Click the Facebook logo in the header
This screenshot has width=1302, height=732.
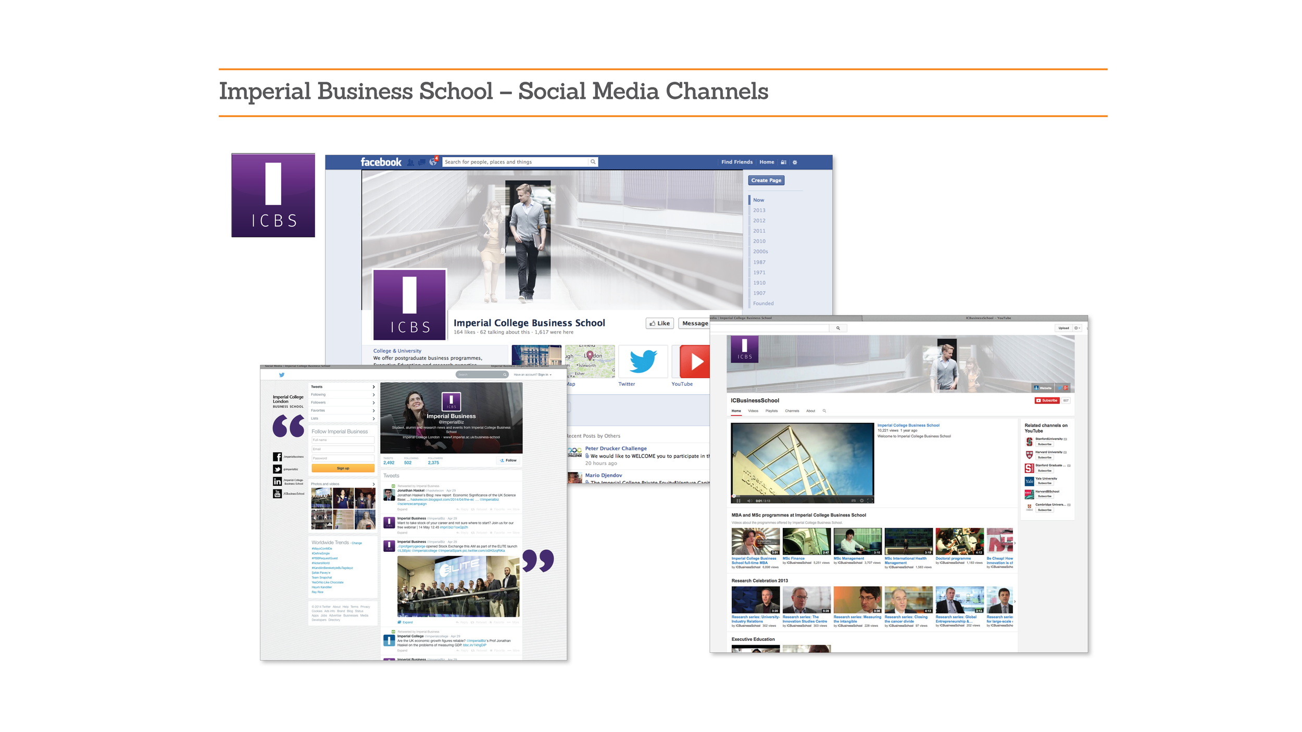tap(381, 162)
